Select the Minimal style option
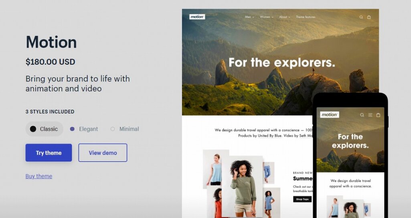The height and width of the screenshot is (218, 411). click(x=125, y=129)
